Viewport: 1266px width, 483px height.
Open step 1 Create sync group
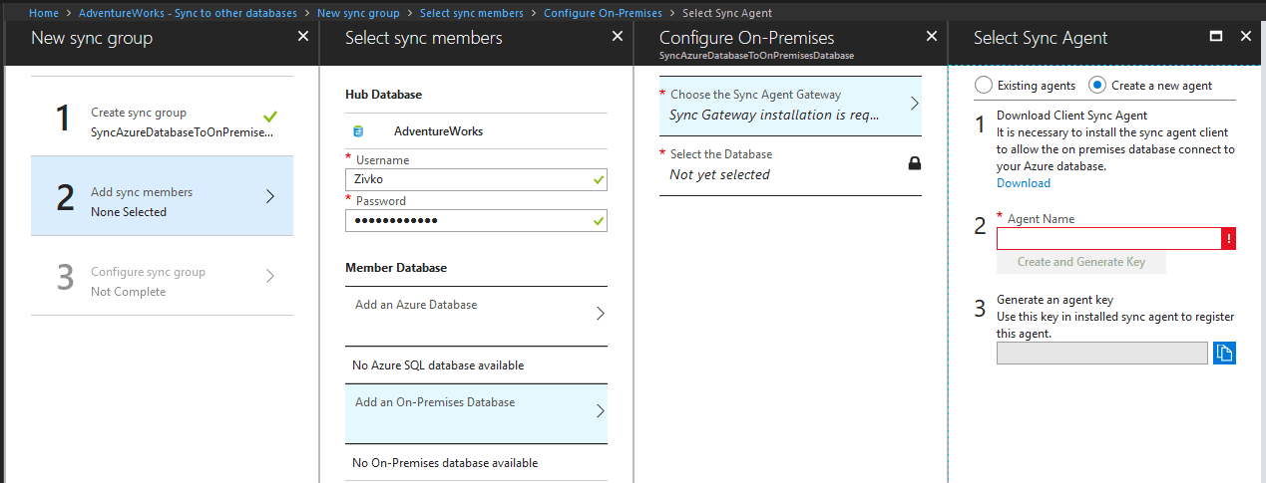point(162,121)
